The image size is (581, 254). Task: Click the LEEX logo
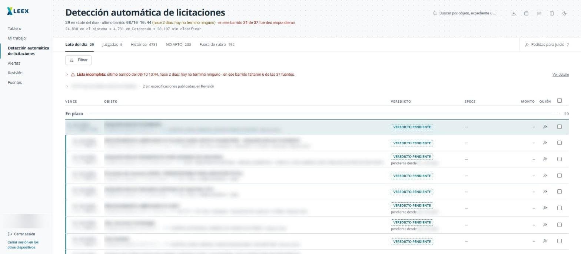pyautogui.click(x=18, y=12)
